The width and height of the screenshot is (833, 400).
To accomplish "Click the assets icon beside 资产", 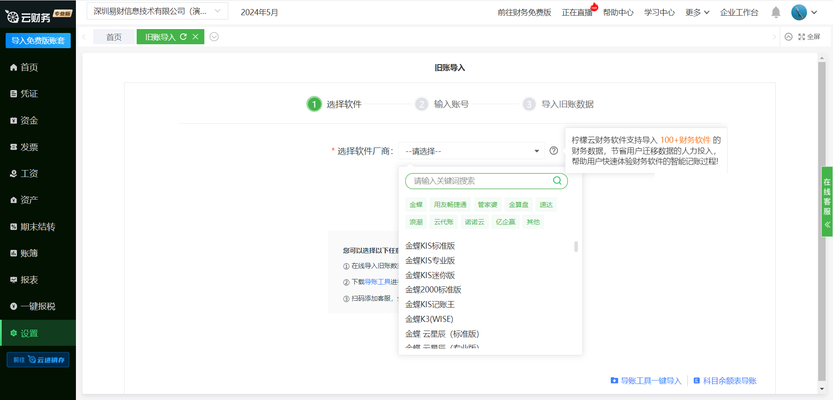I will click(x=13, y=200).
